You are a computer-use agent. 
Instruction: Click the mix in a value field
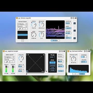61,56
